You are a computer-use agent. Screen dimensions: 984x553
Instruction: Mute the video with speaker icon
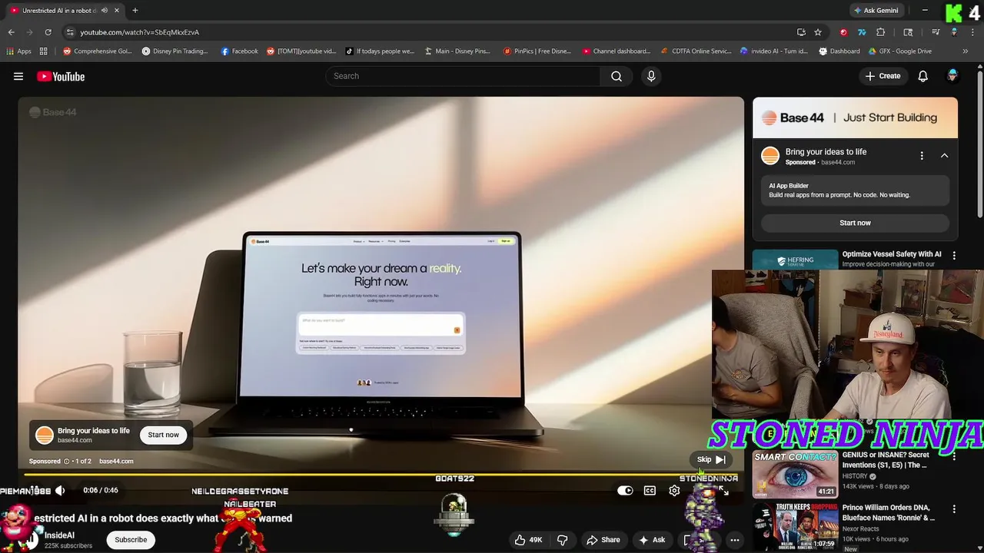pos(59,490)
